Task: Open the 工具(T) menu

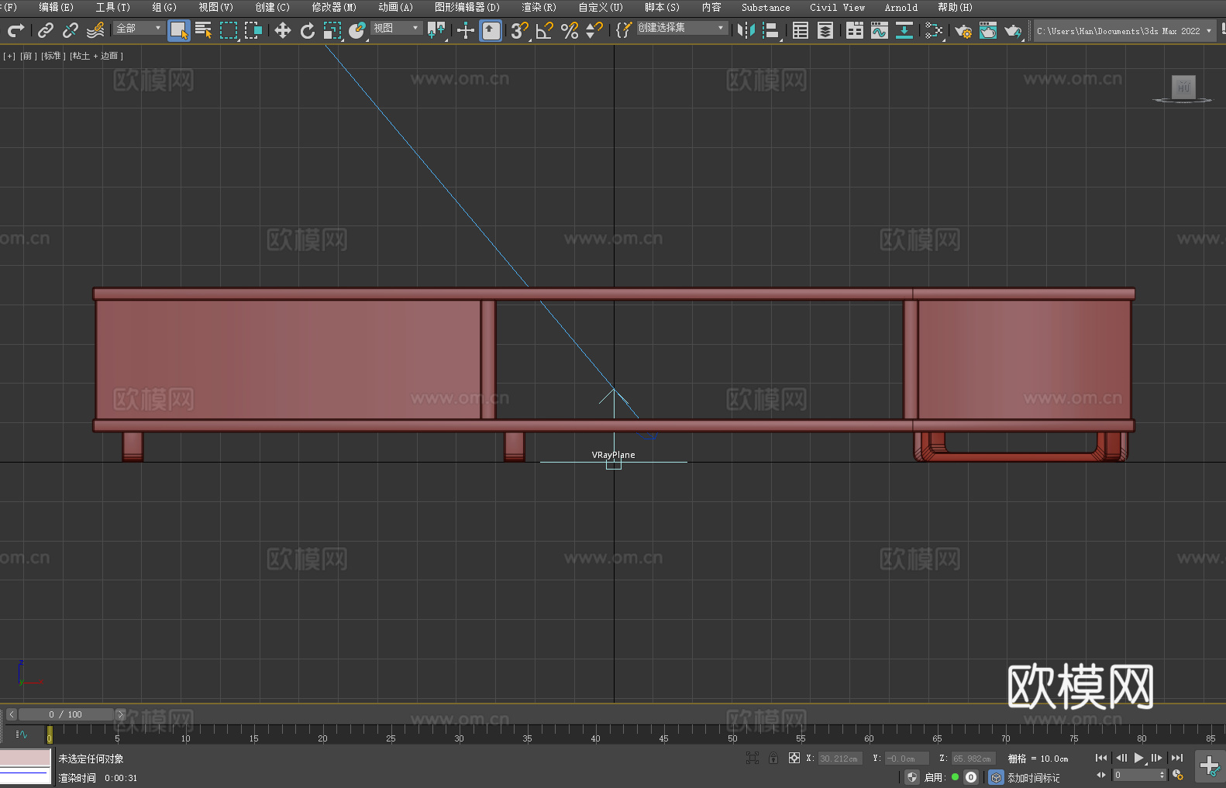Action: 113,7
